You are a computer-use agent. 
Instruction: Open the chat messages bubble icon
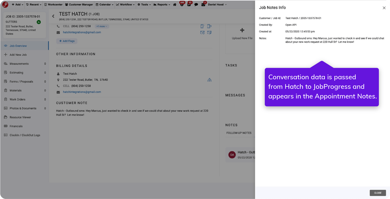coord(196,5)
